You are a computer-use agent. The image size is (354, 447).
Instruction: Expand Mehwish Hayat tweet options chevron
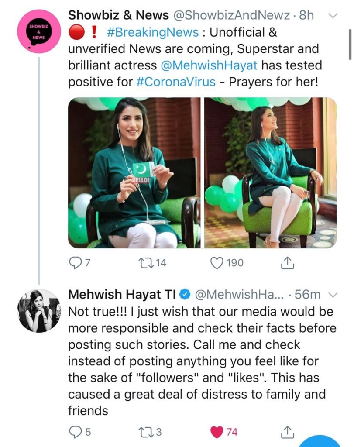tap(333, 295)
